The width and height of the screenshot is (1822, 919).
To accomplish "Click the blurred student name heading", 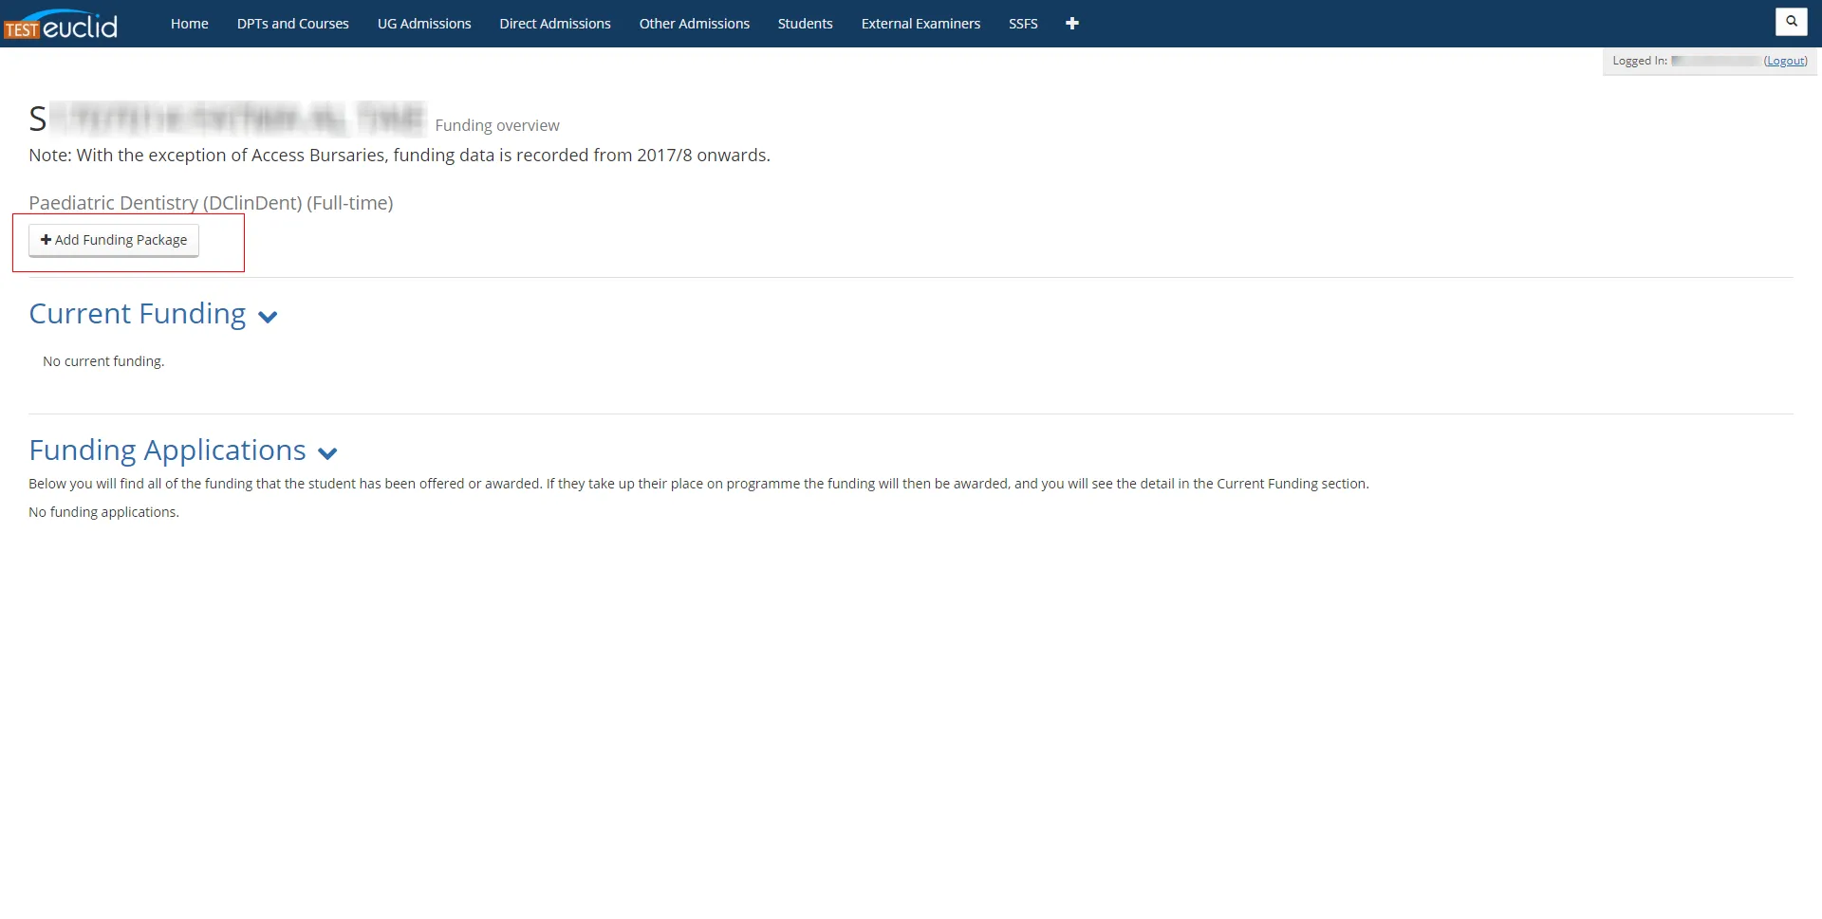I will coord(228,119).
